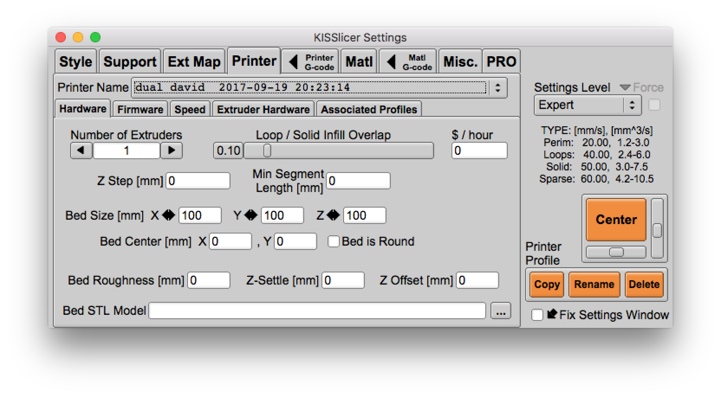Screen dimensions: 721x397
Task: Click the Loop / Solid Infill Overlap slider
Action: pyautogui.click(x=339, y=150)
